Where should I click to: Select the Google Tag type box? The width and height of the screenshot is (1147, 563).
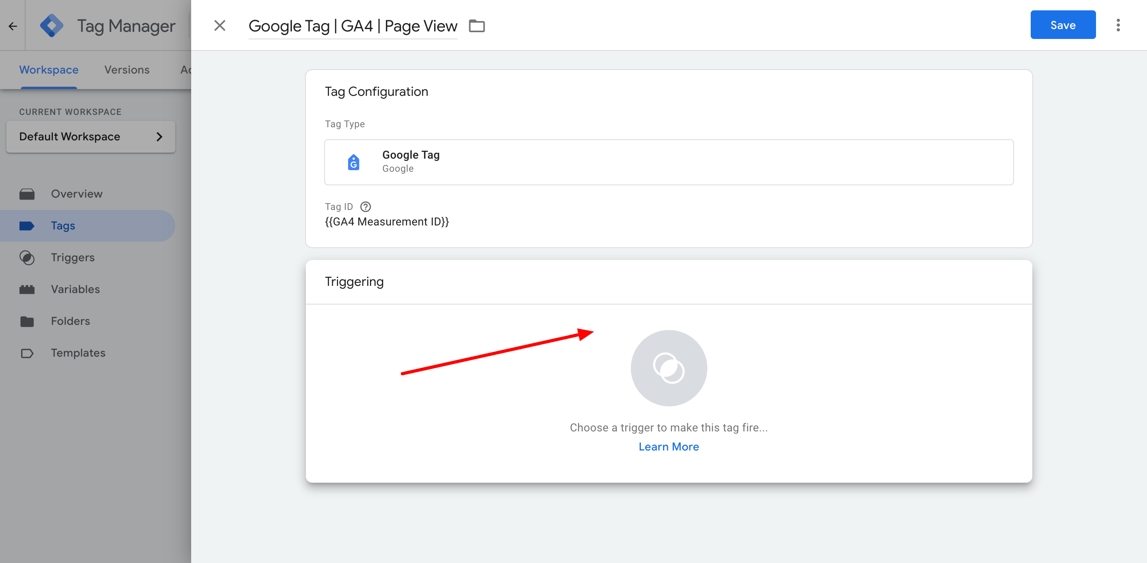(669, 162)
